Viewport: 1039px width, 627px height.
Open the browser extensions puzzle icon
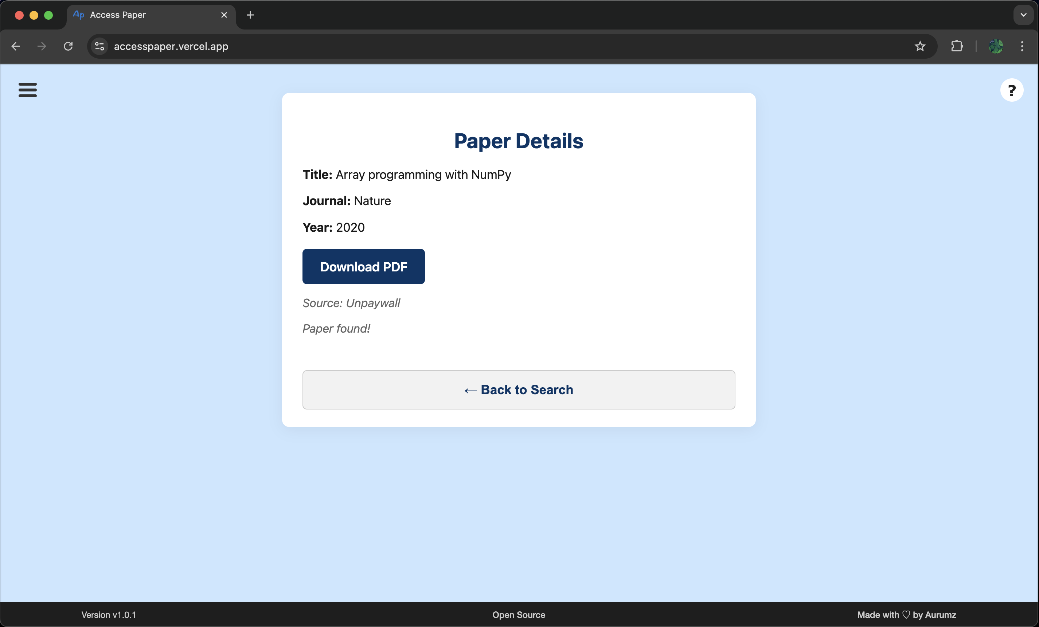pos(957,46)
